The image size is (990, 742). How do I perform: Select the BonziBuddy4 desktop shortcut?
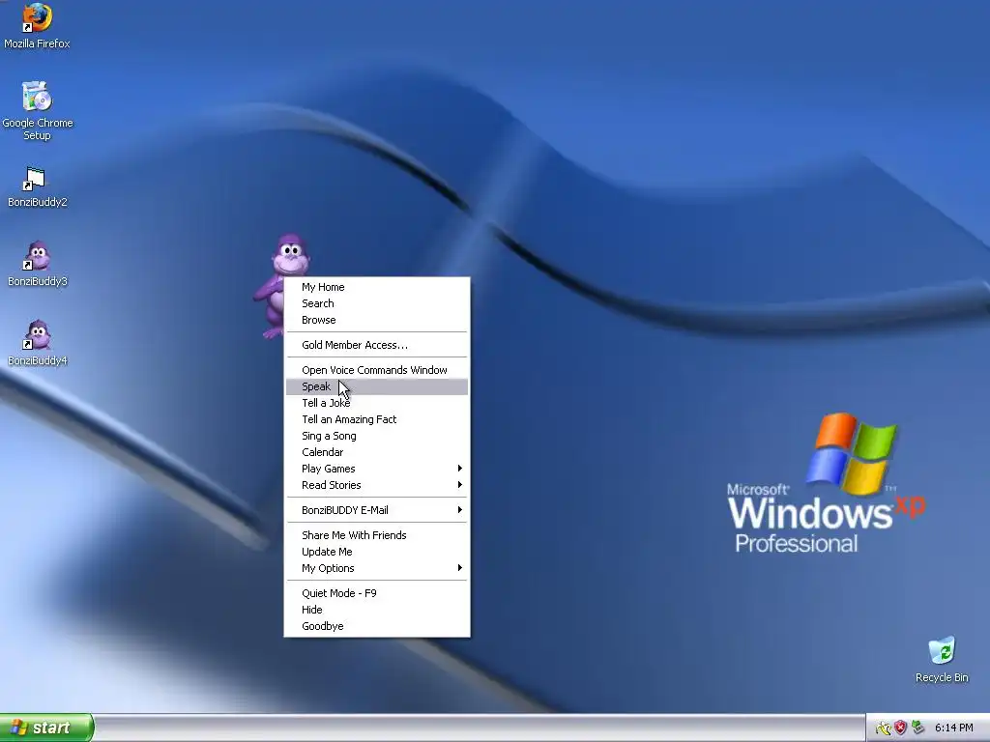point(38,343)
